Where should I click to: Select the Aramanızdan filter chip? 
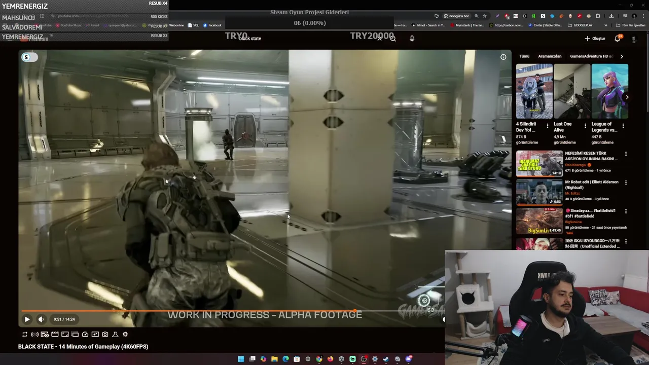(x=550, y=56)
